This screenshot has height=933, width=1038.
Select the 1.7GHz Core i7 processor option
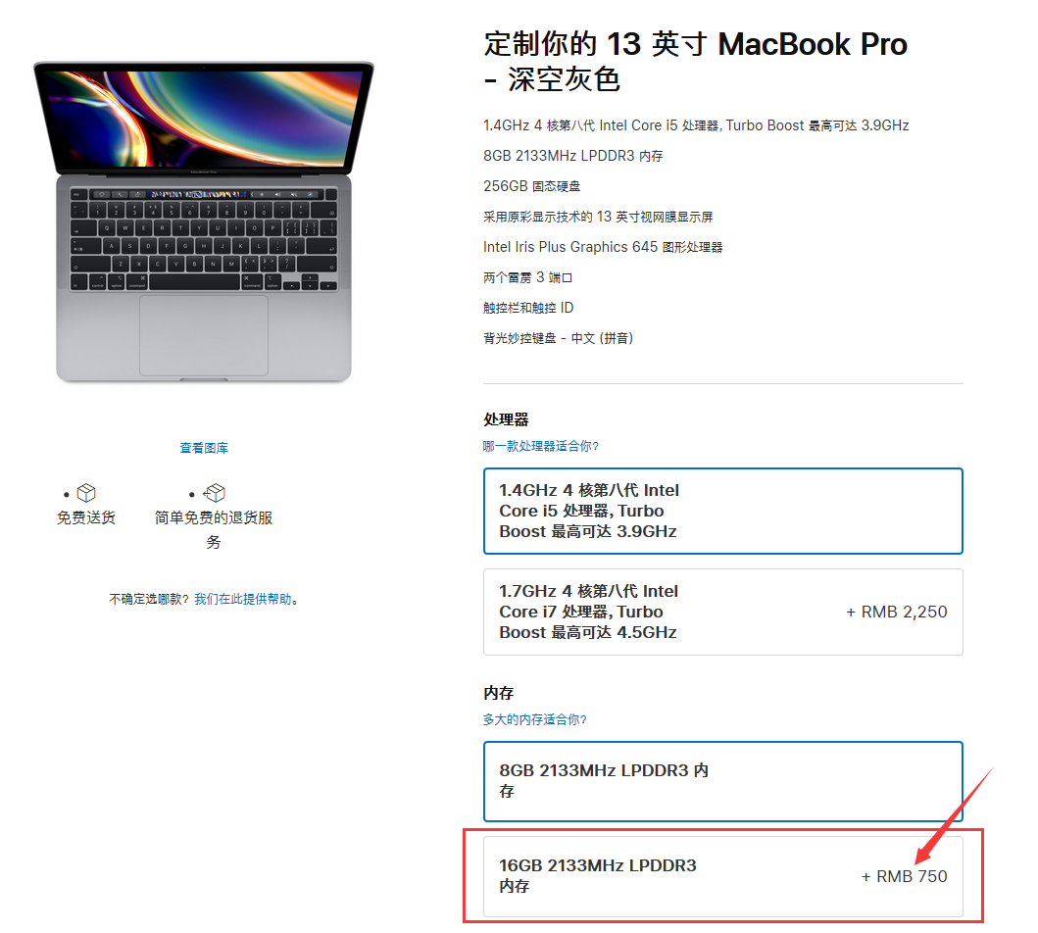point(723,613)
